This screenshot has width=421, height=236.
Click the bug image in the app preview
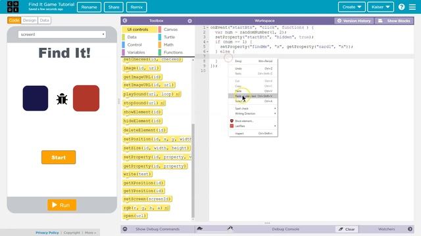[62, 99]
